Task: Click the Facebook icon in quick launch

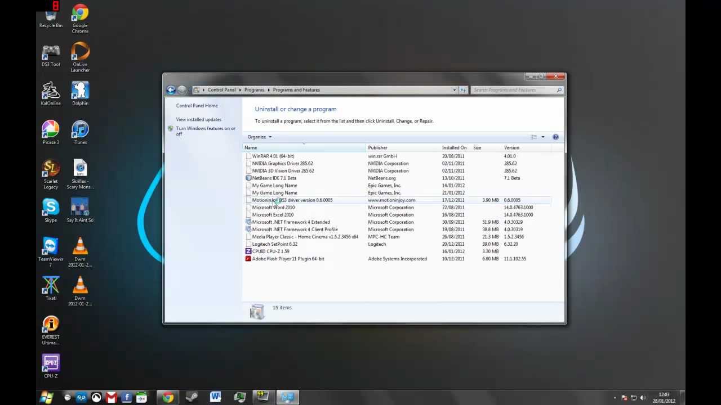Action: tap(126, 398)
